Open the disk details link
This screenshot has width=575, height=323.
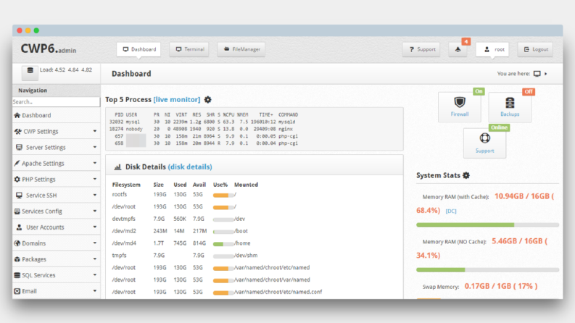point(190,167)
